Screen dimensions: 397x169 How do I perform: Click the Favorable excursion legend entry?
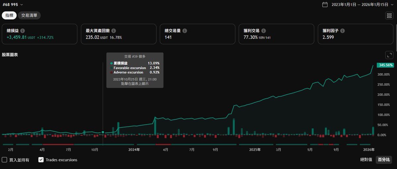130,68
